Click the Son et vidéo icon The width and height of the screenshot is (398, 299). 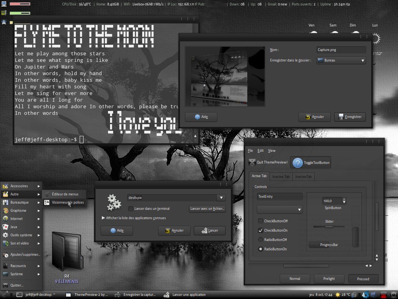pyautogui.click(x=5, y=243)
